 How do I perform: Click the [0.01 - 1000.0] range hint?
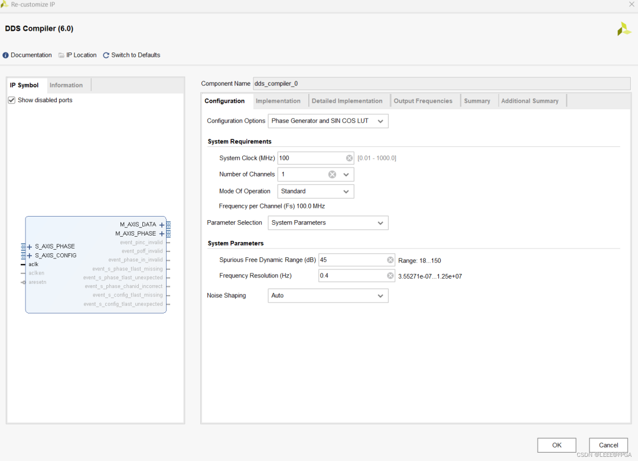(x=377, y=158)
